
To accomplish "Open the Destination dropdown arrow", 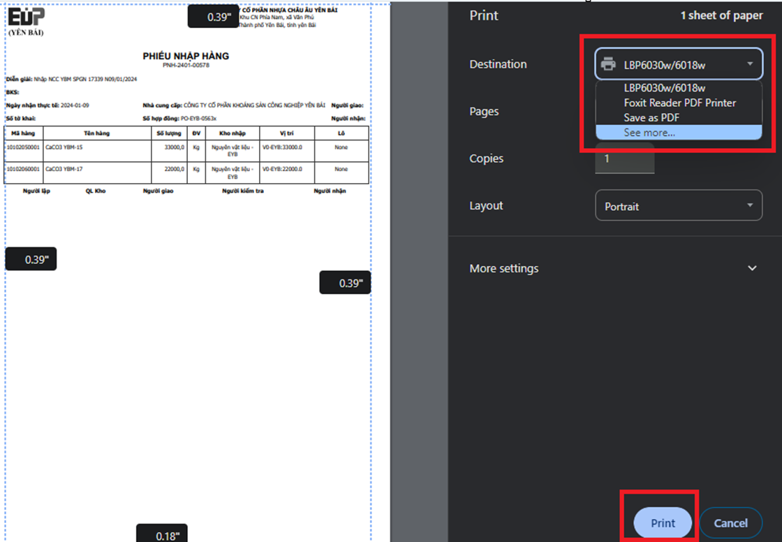I will coord(750,64).
